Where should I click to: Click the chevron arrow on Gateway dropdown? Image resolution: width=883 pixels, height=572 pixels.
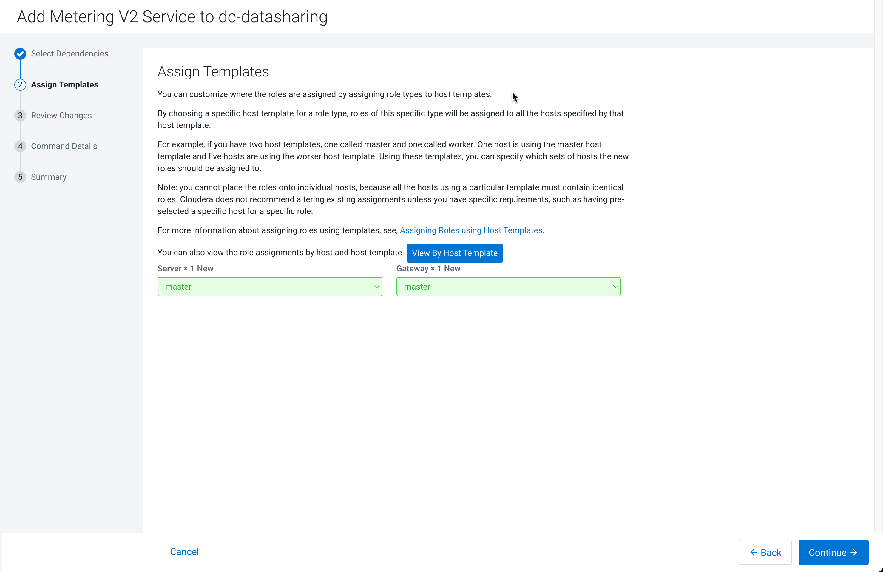click(615, 287)
